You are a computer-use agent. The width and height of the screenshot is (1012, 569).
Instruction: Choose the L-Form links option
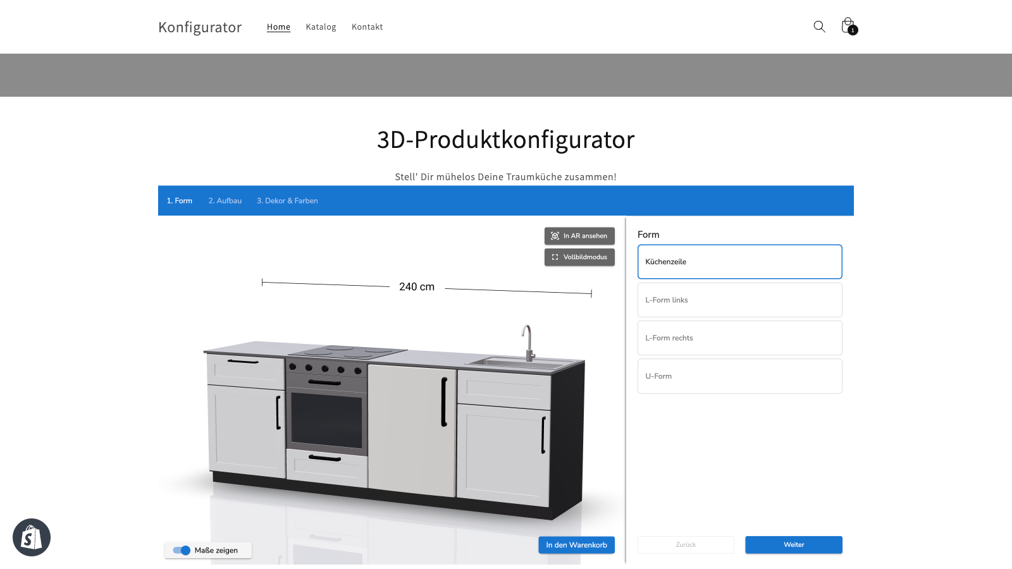pos(739,300)
